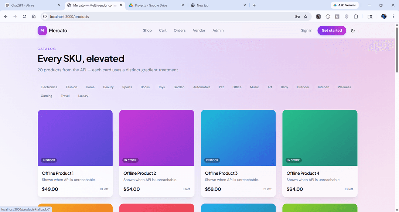Filter by Office category
Image resolution: width=399 pixels, height=212 pixels.
point(237,87)
